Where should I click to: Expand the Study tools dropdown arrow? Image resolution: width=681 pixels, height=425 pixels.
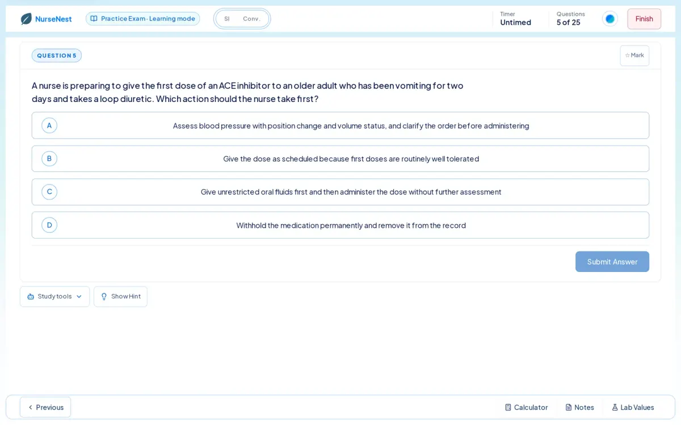(79, 296)
